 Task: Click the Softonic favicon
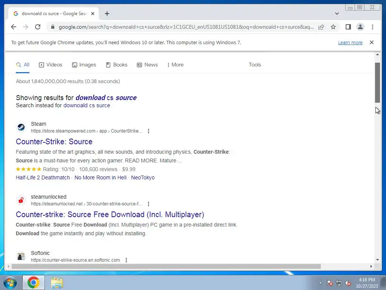pos(21,256)
